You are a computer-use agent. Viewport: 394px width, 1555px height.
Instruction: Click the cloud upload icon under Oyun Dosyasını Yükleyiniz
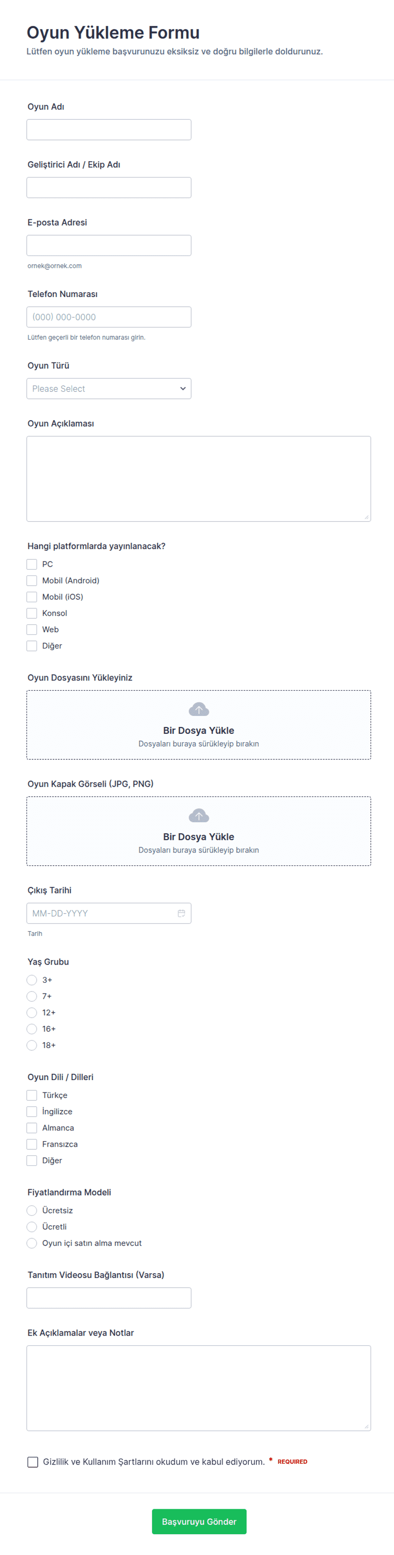[x=199, y=709]
